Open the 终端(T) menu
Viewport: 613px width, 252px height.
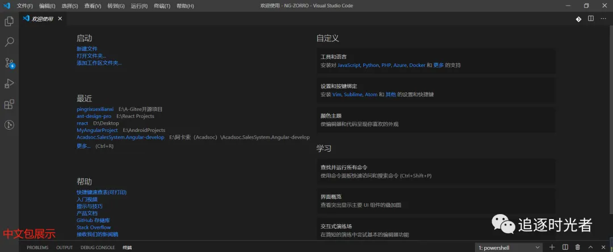(162, 6)
